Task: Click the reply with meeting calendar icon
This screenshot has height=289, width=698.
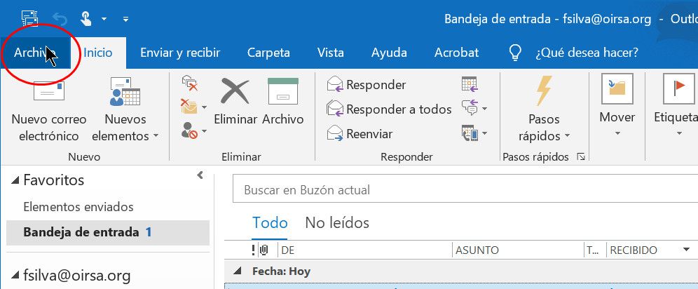Action: (x=469, y=85)
